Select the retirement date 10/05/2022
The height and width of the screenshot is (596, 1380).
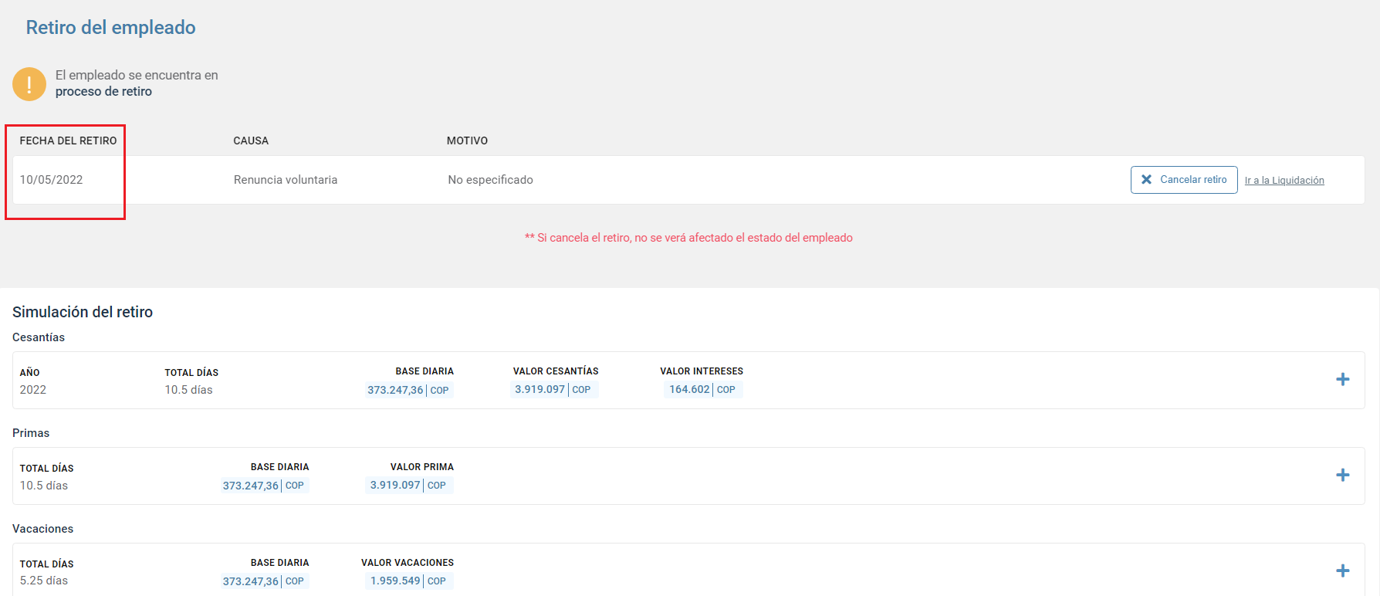coord(51,180)
